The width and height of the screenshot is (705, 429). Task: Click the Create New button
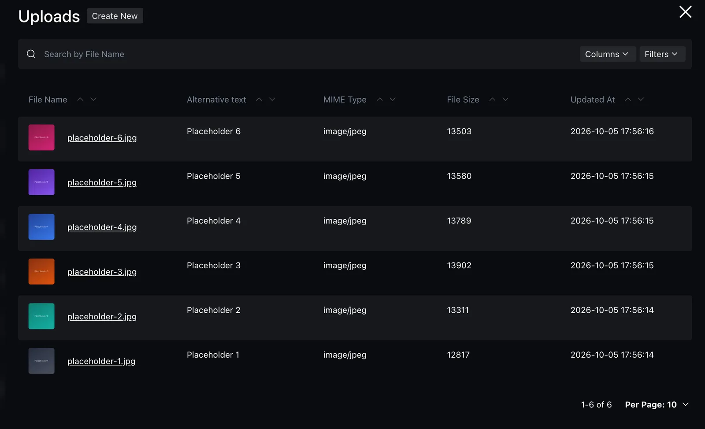click(x=115, y=16)
